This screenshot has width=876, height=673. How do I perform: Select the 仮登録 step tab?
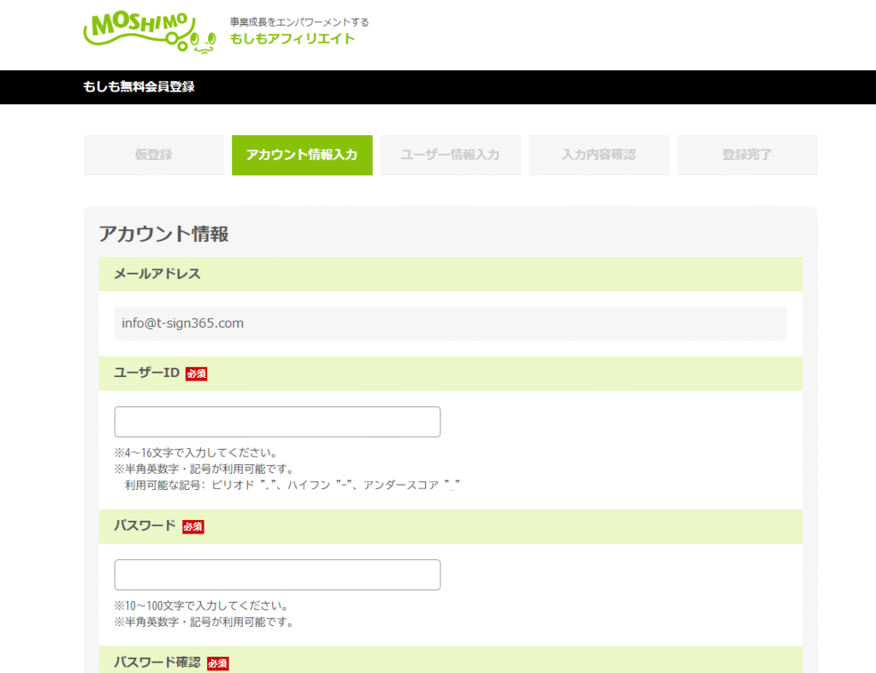[154, 155]
